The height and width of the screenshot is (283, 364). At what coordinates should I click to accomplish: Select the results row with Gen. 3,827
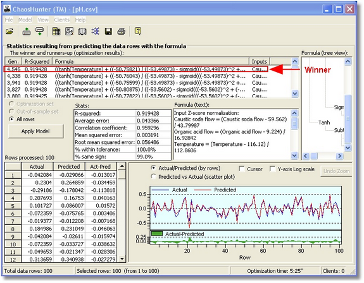point(136,90)
